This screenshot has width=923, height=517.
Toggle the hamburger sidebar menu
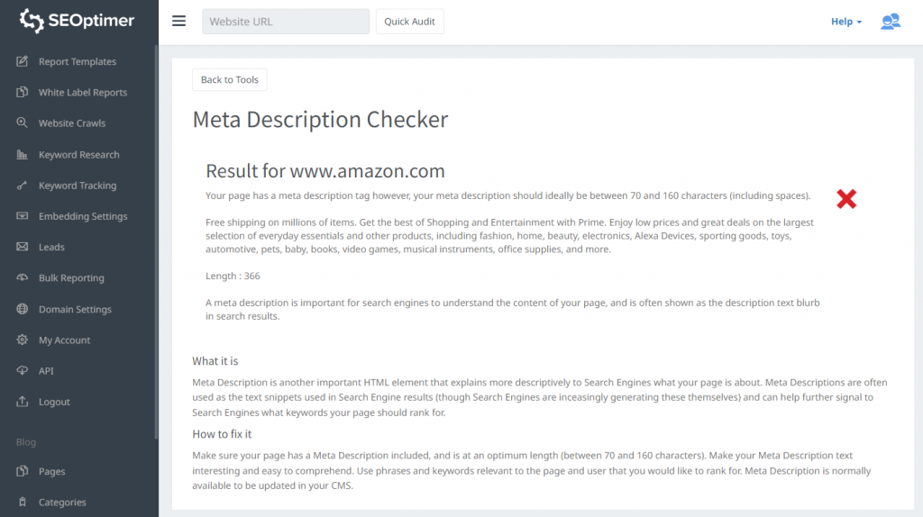[x=179, y=22]
